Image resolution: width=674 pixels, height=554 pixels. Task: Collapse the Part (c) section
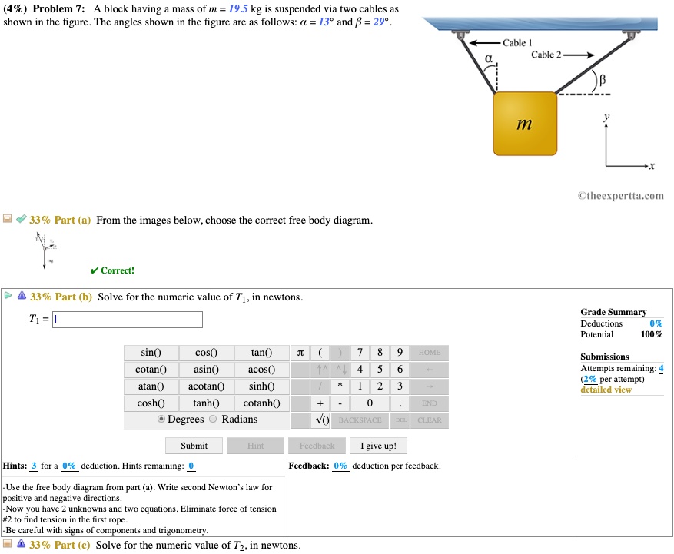7,546
